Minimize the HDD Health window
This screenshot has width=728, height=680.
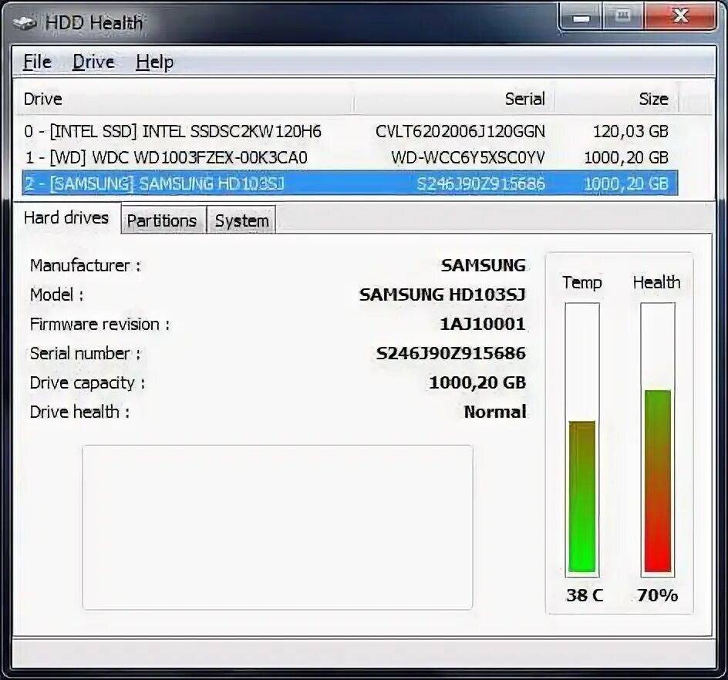581,18
